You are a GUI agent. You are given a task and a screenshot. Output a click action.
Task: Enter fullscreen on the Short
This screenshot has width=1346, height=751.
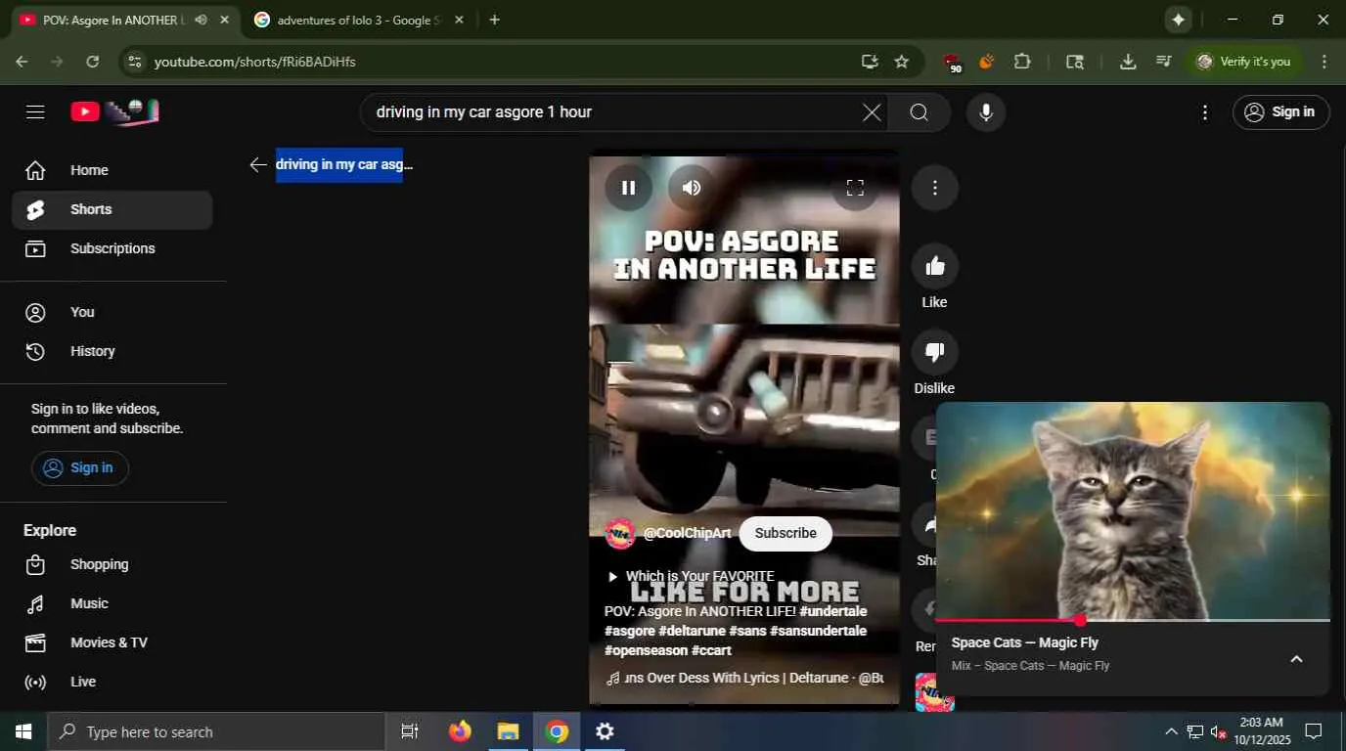click(x=855, y=188)
